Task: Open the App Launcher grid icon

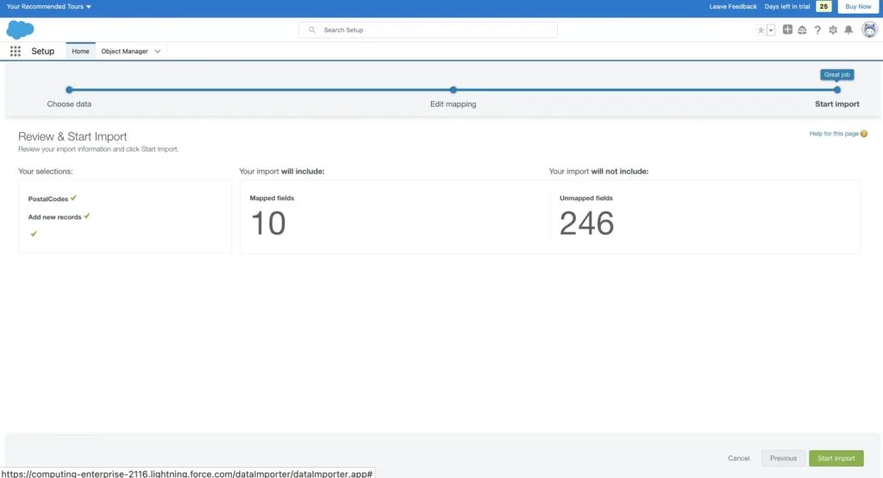Action: (x=16, y=51)
